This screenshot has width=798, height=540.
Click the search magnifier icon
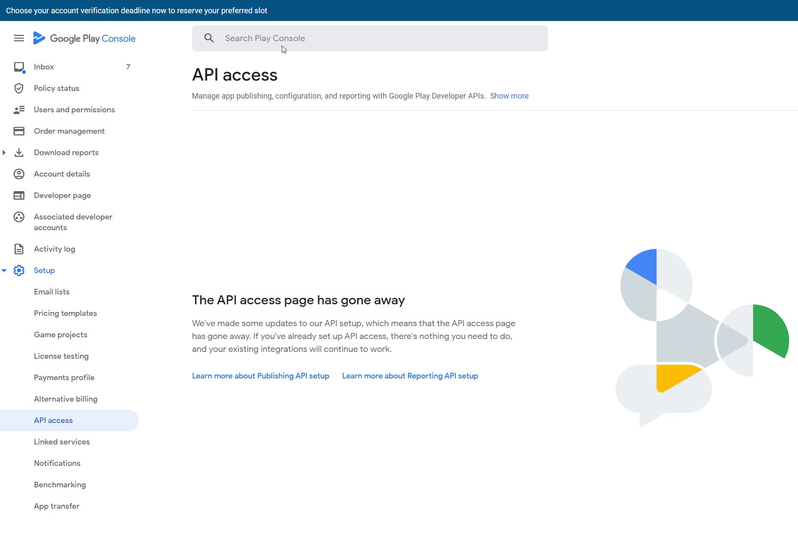pos(209,38)
